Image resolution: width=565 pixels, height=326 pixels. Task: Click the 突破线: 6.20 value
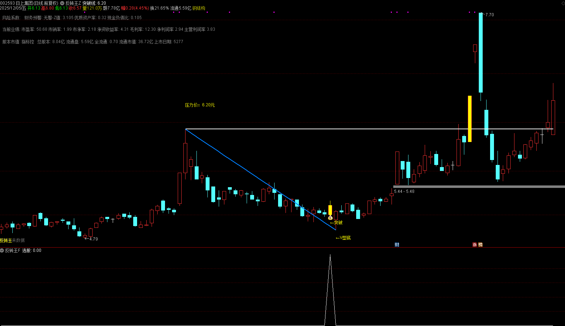[x=94, y=3]
